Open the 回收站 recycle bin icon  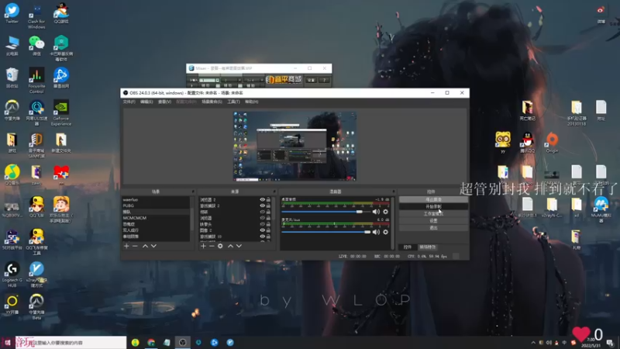12,78
